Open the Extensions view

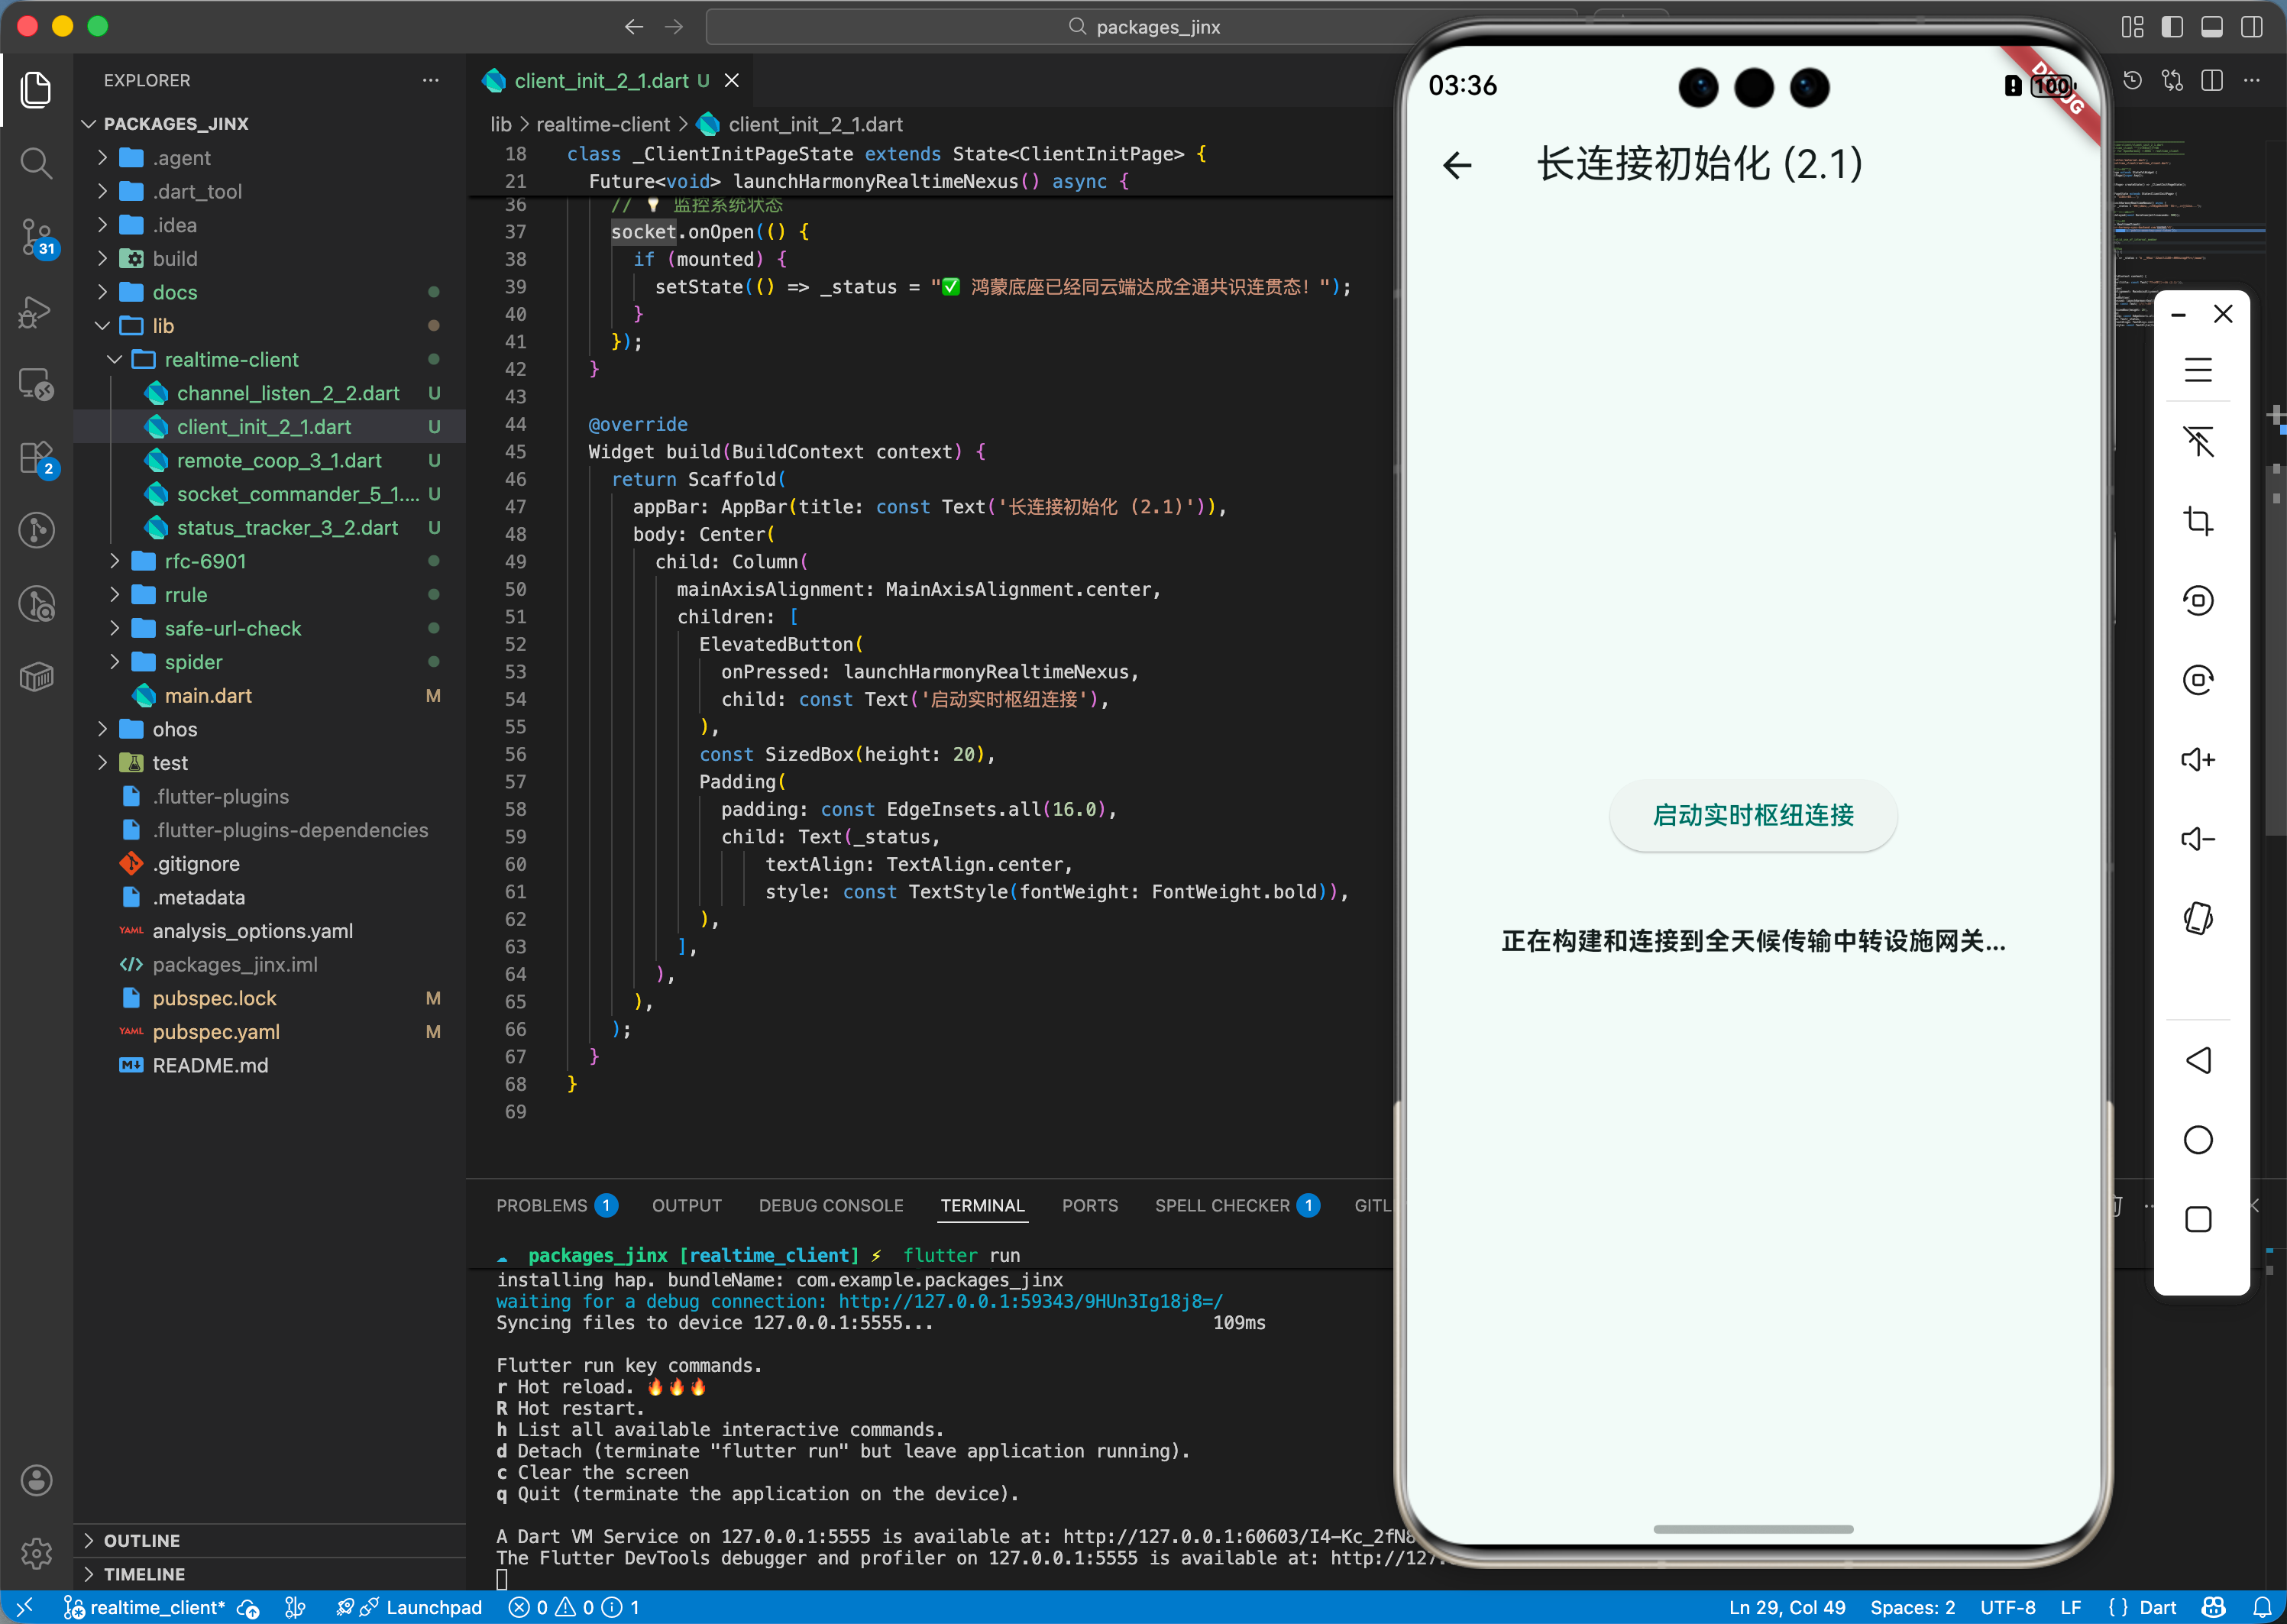36,459
